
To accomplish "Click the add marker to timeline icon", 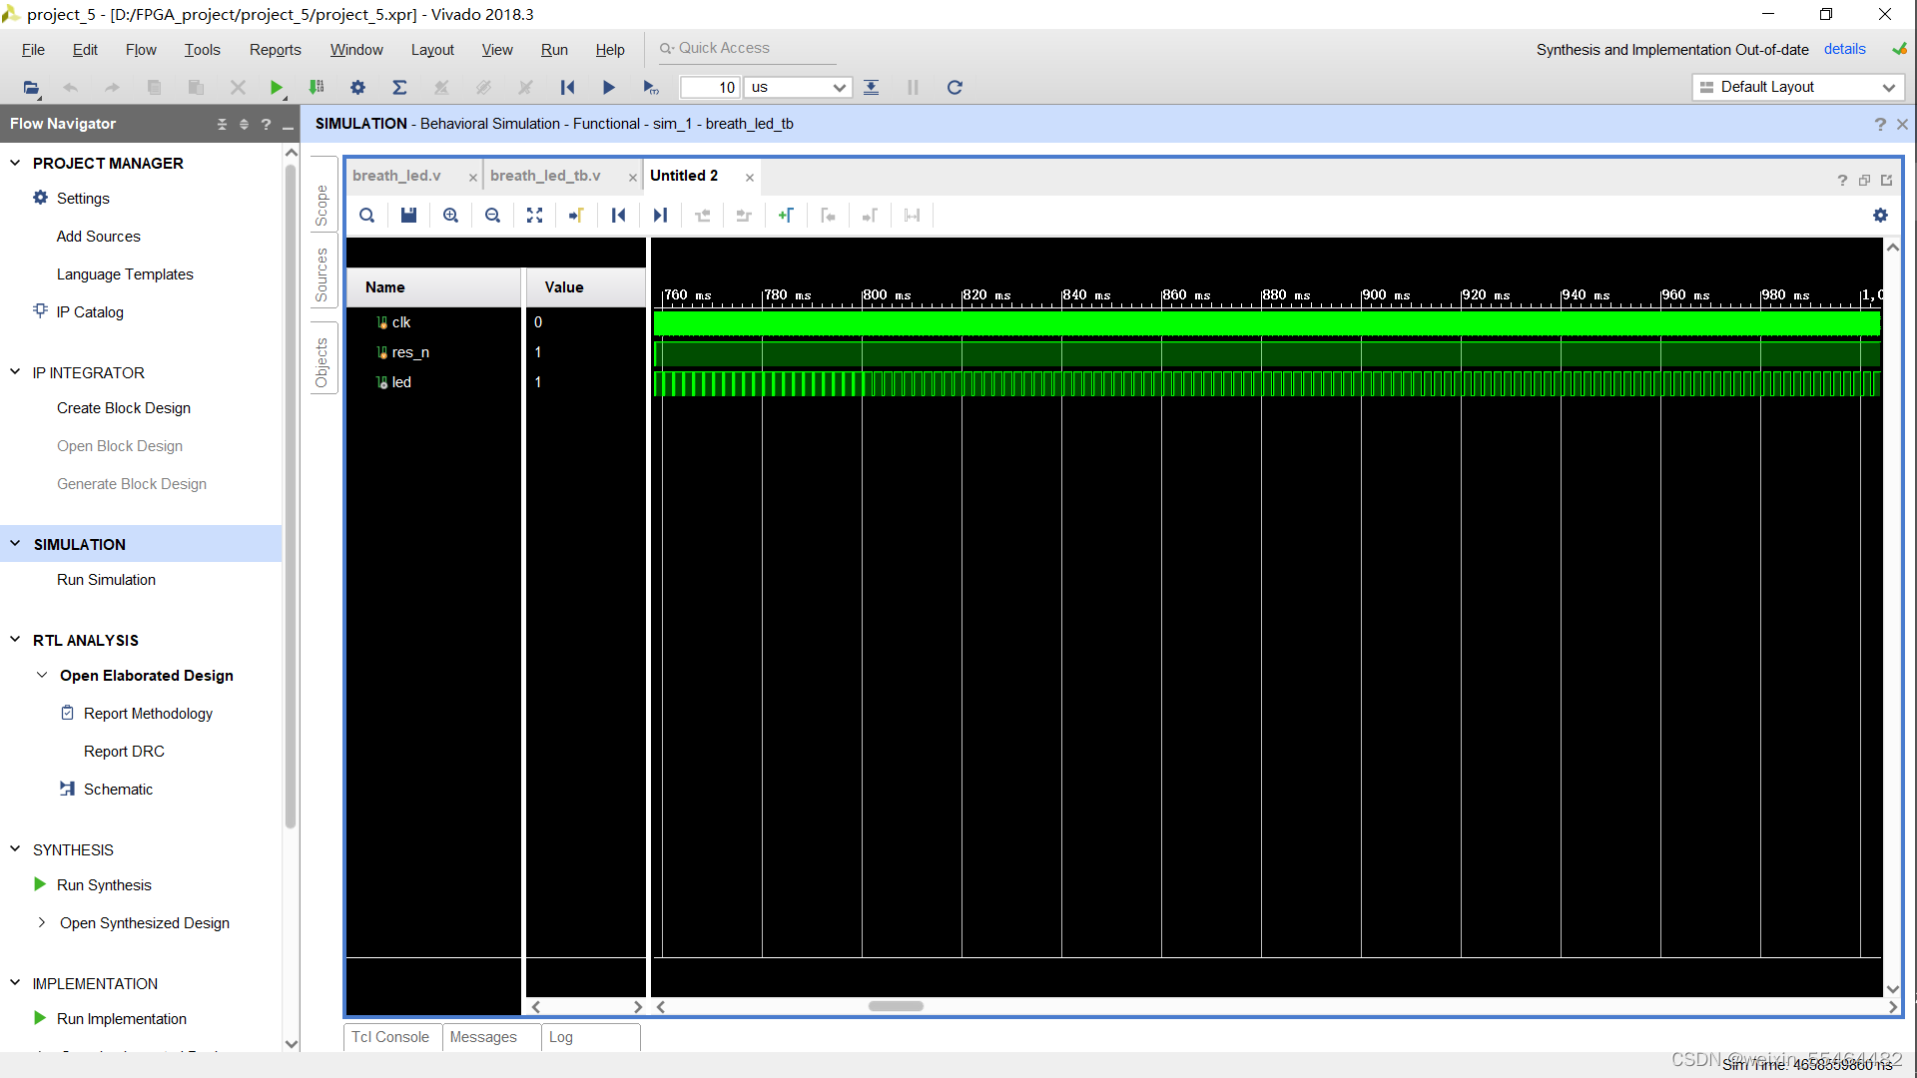I will tap(786, 215).
